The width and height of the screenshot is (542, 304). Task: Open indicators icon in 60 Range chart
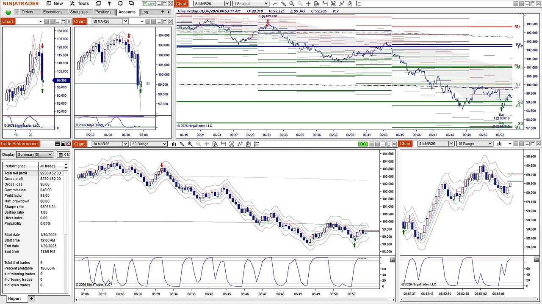click(240, 144)
